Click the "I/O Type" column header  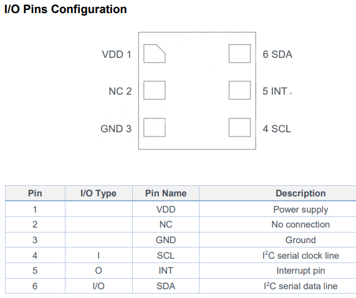tap(99, 193)
